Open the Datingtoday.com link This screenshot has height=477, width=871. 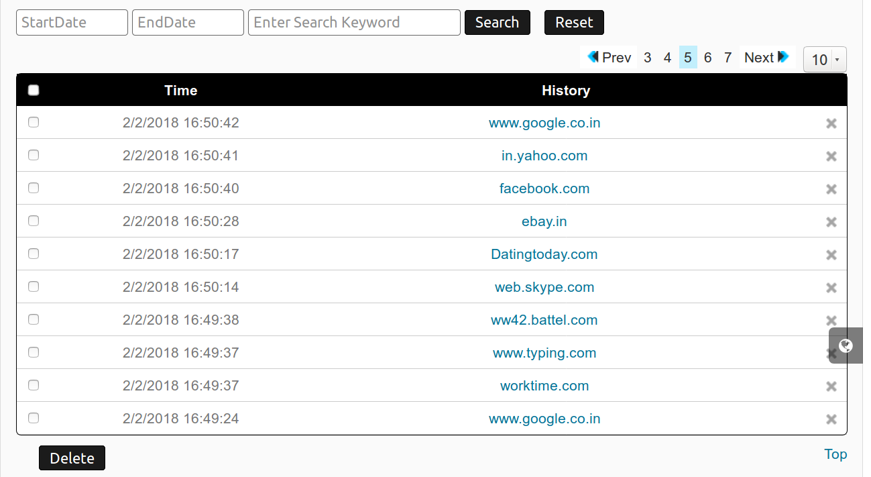point(544,254)
